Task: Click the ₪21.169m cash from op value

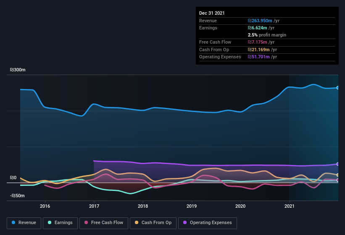Action: (x=258, y=50)
